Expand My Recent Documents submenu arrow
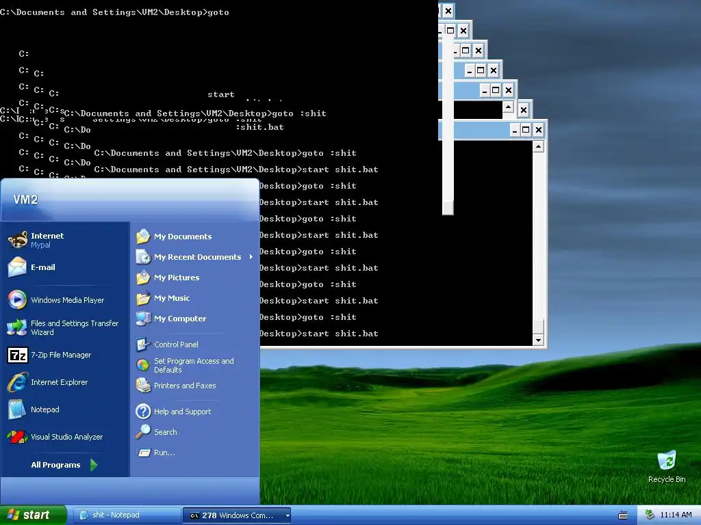701x525 pixels. tap(251, 257)
